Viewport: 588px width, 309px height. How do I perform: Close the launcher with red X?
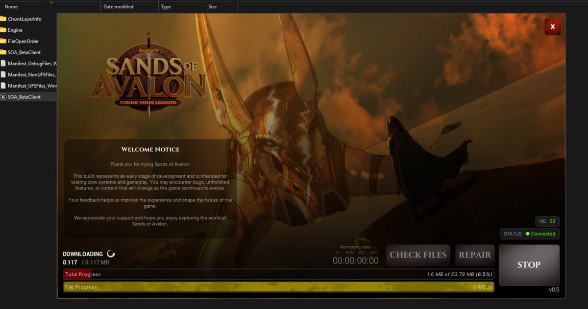tap(552, 27)
